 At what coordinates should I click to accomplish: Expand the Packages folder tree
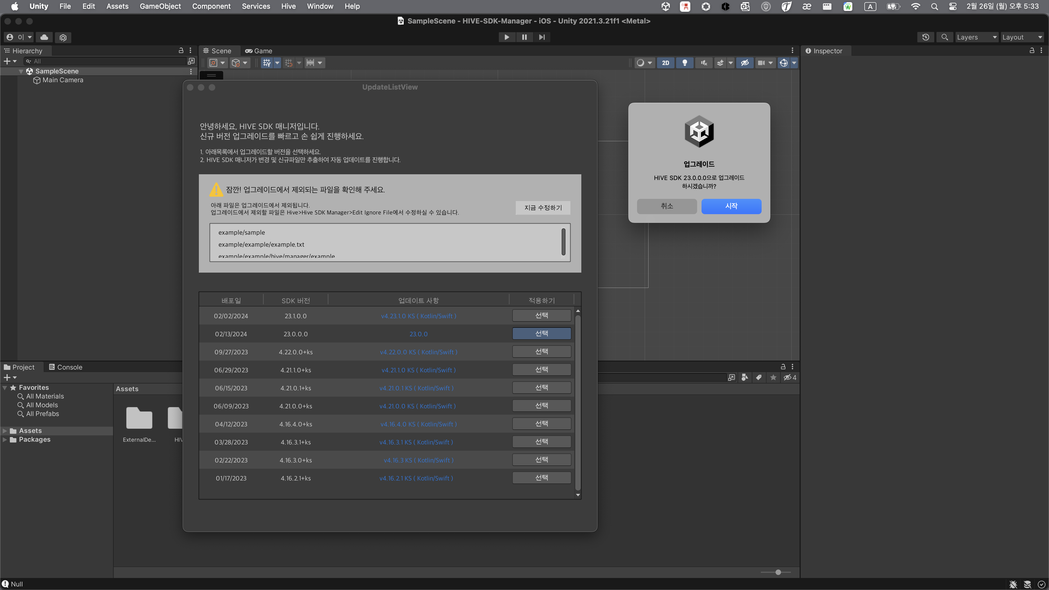click(x=4, y=439)
